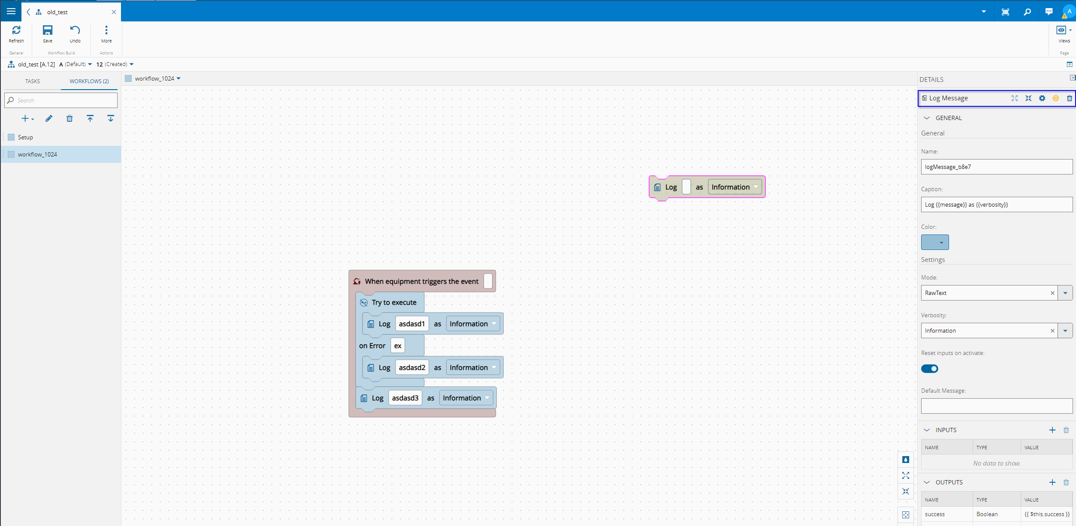The height and width of the screenshot is (526, 1076).
Task: Tick the workflow_1024 list checkbox
Action: point(12,154)
